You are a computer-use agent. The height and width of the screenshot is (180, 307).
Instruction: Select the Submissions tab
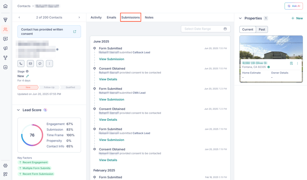(x=131, y=17)
